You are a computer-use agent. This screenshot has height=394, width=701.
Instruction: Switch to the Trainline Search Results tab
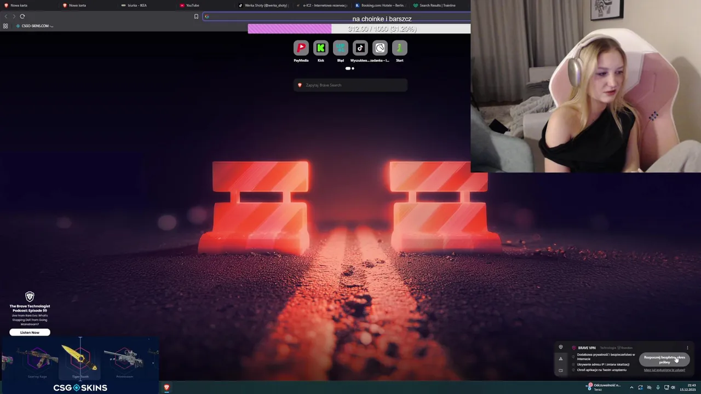click(438, 5)
